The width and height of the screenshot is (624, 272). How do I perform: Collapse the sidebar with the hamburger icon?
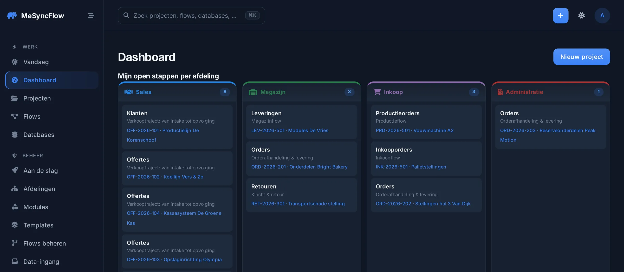[91, 16]
